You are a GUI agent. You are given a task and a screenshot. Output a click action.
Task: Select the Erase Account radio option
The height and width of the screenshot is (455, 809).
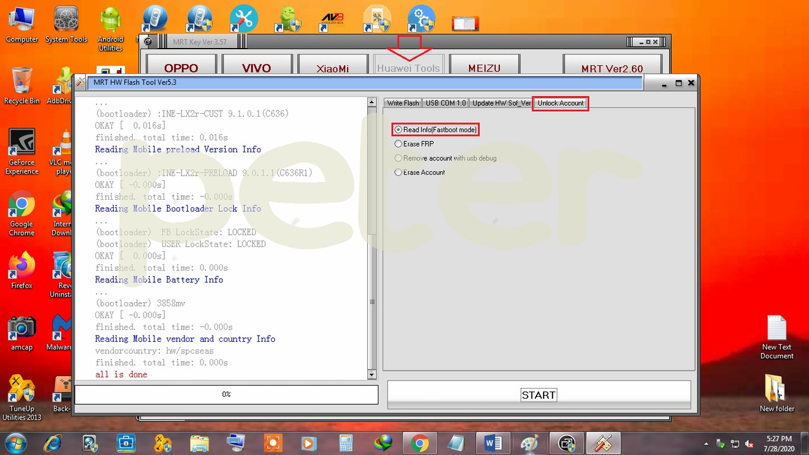(420, 173)
